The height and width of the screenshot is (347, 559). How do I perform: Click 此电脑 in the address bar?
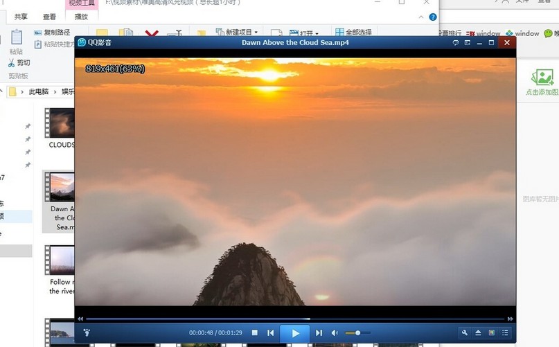[38, 91]
